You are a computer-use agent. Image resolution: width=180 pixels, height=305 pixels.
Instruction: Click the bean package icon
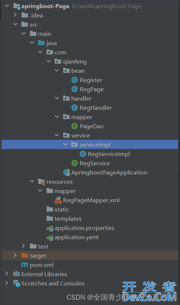tap(66, 70)
